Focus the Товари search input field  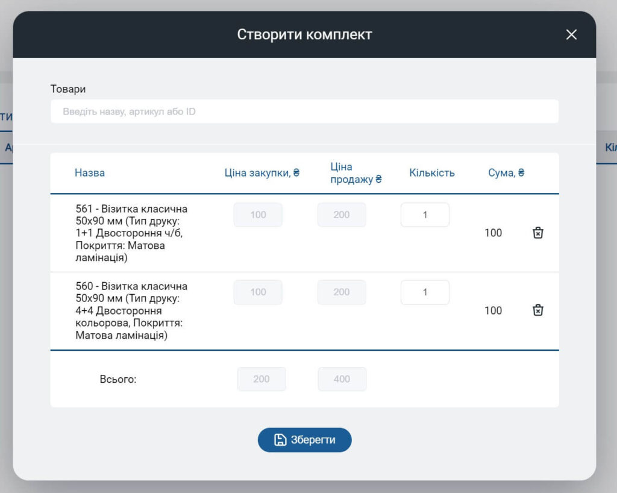304,111
